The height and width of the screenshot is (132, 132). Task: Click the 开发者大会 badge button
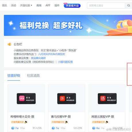click(x=72, y=5)
